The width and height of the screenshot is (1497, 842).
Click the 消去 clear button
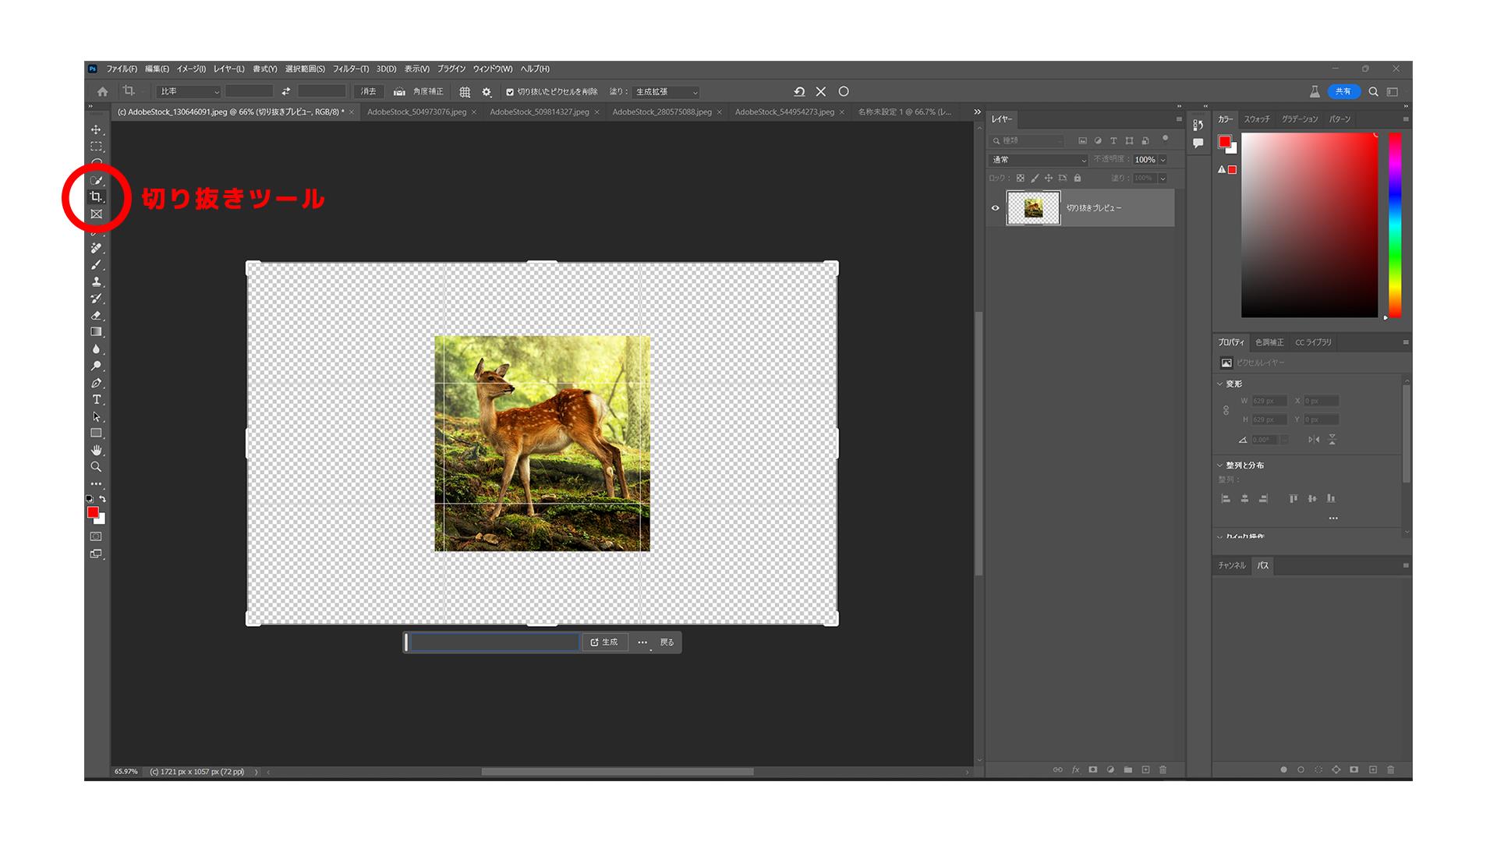pos(368,92)
